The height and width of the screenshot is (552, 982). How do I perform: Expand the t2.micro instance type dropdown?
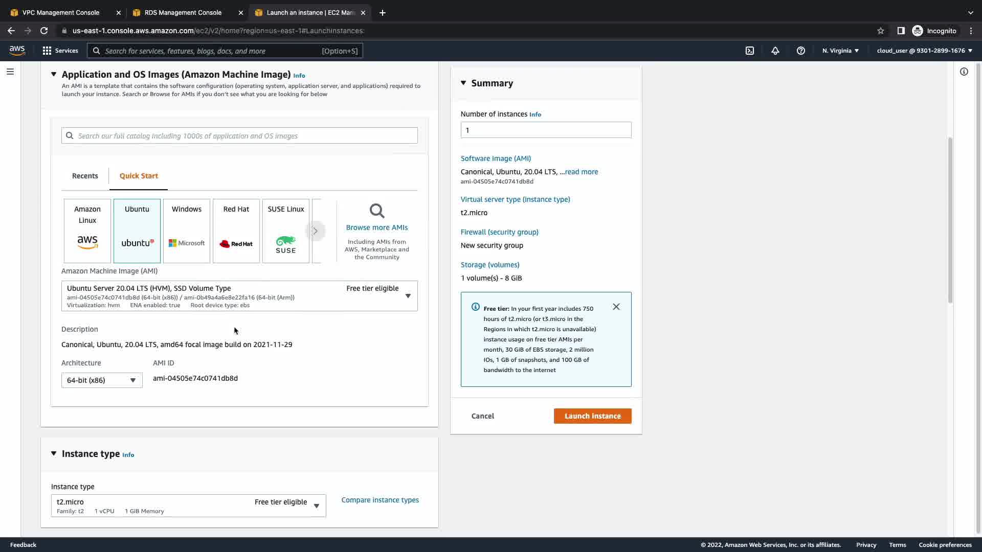[188, 505]
